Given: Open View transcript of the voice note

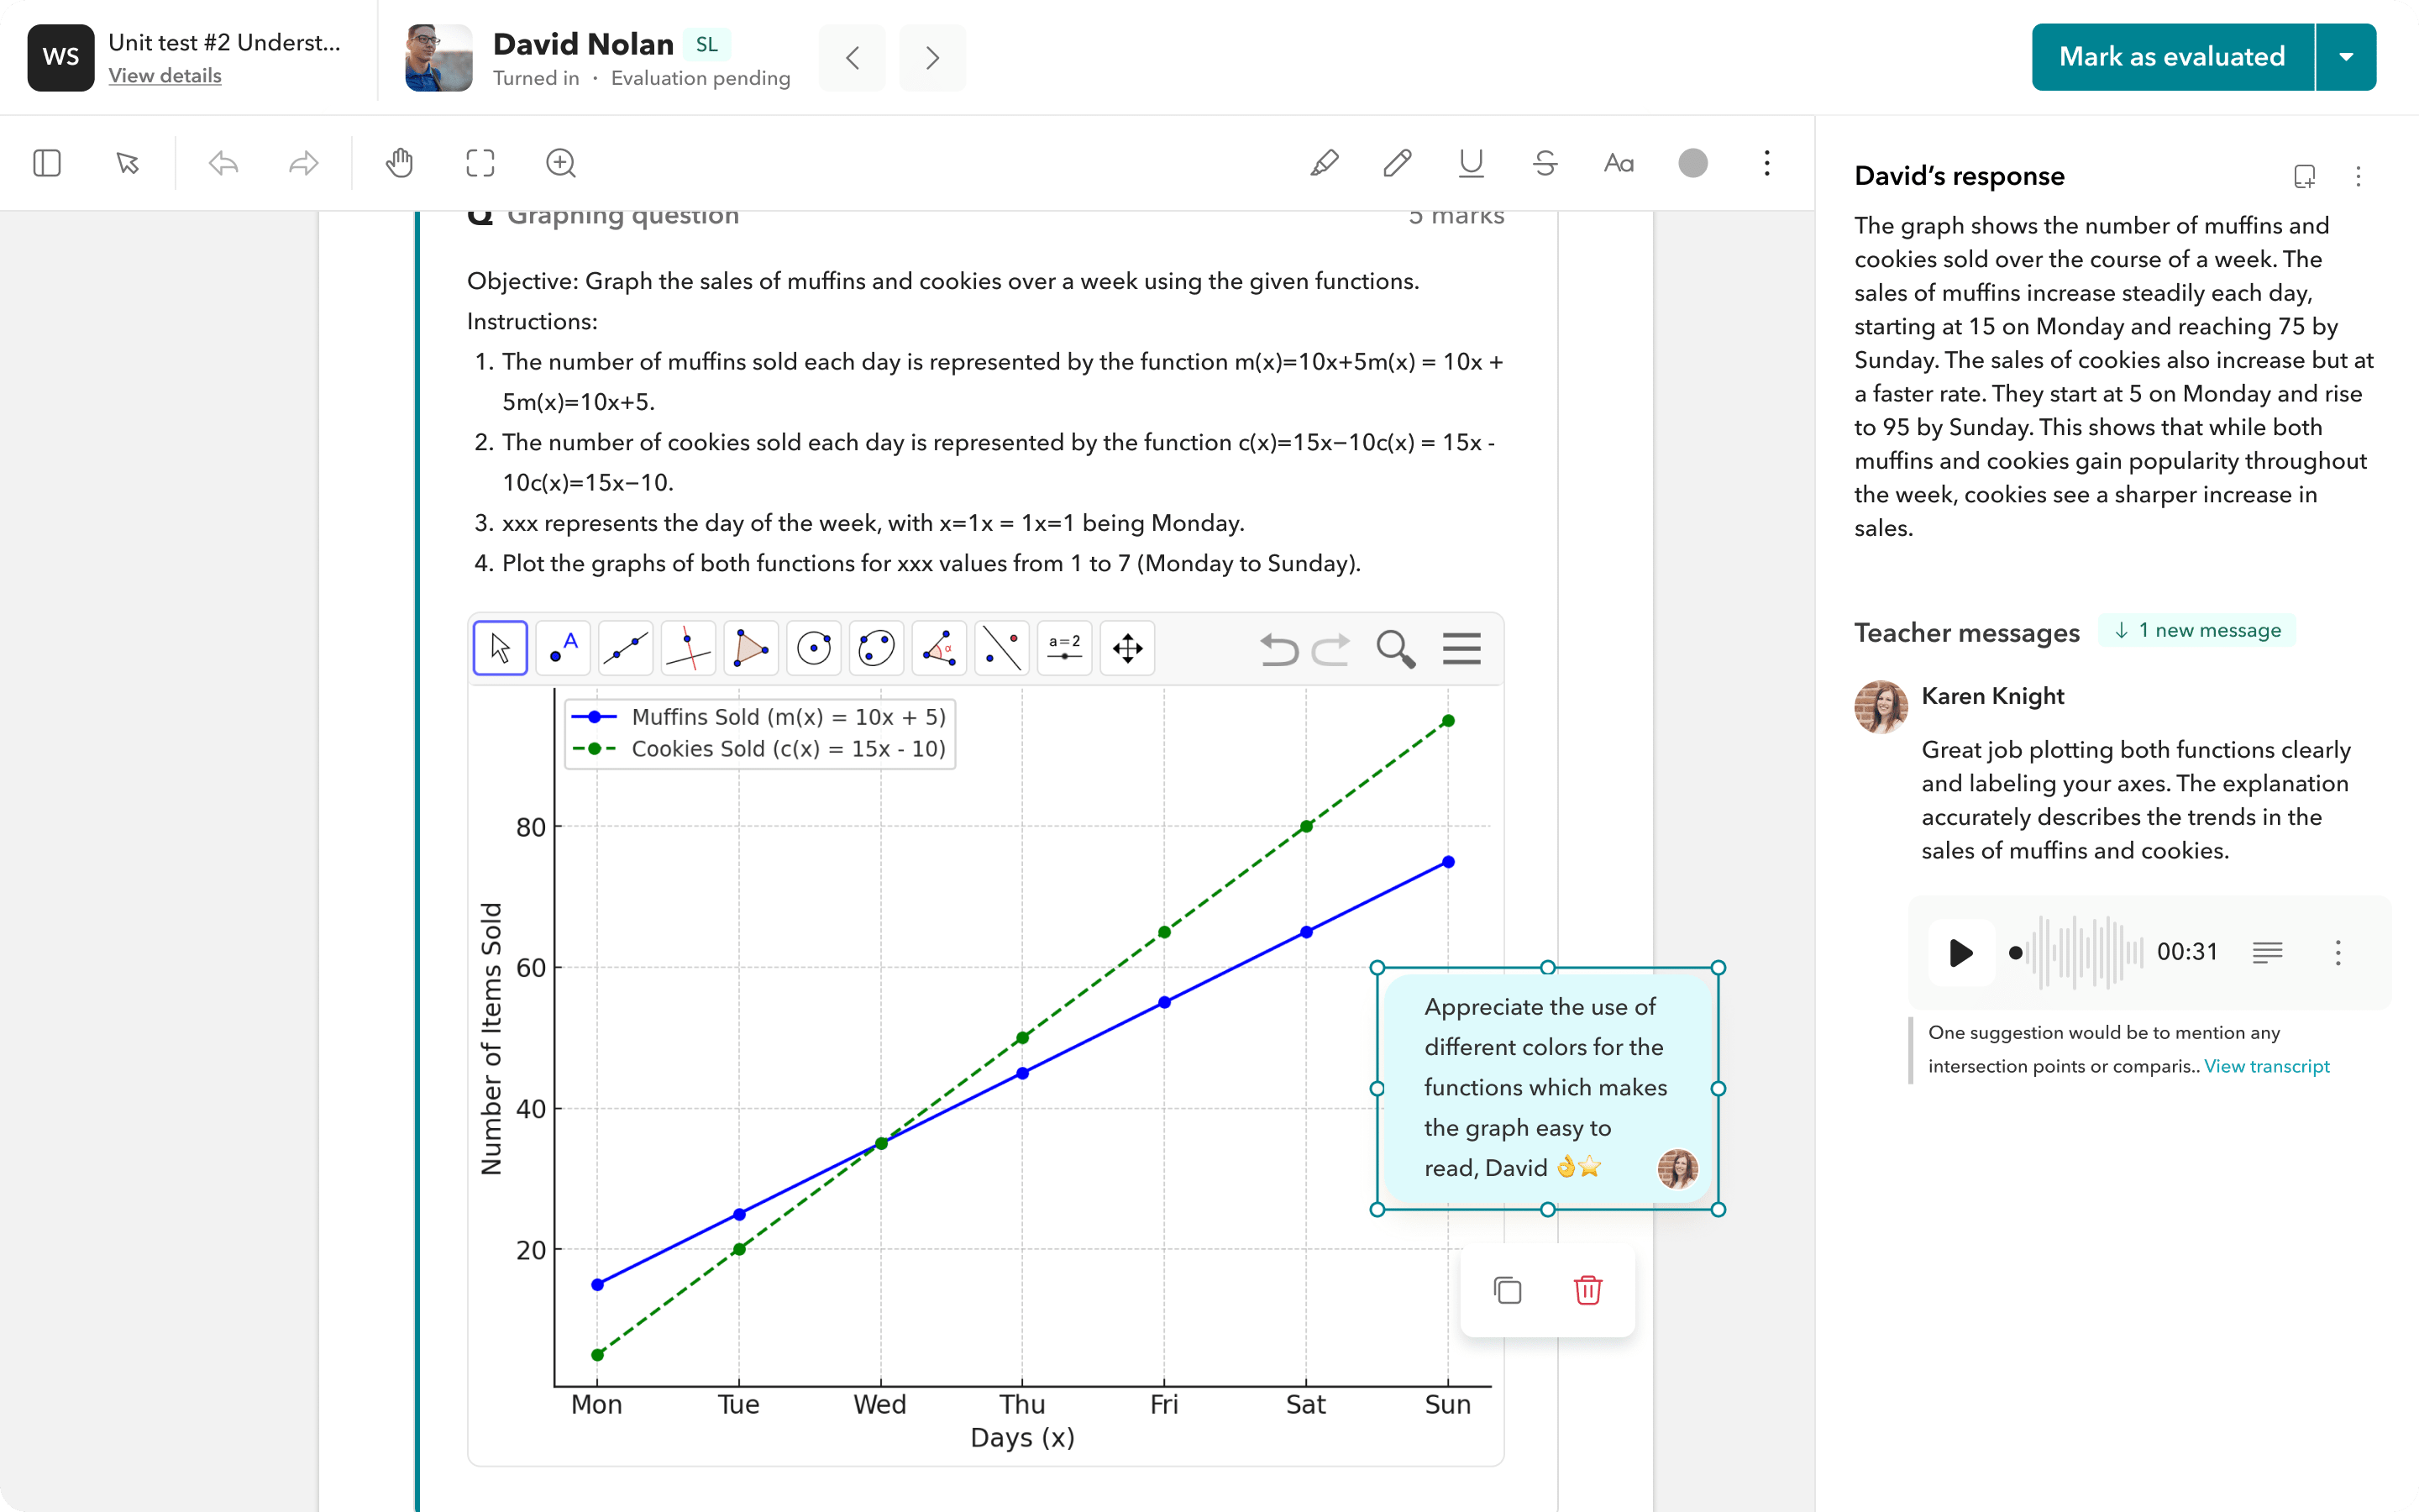Looking at the screenshot, I should pos(2267,1065).
